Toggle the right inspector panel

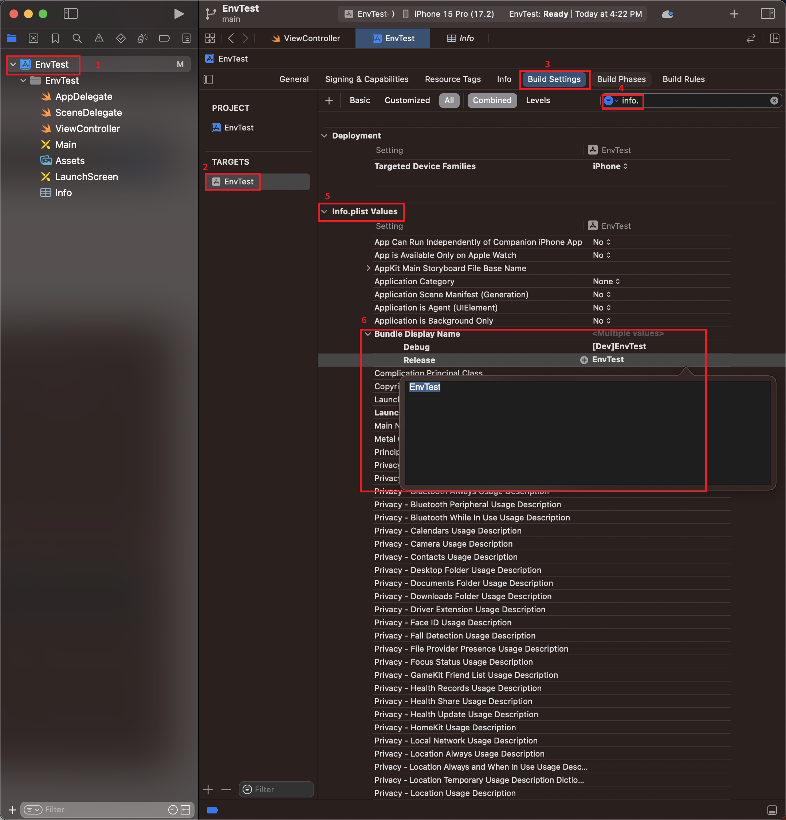click(767, 14)
